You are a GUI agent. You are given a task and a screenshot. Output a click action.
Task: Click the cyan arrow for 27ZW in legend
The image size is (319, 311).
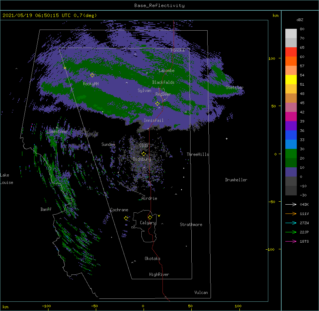click(x=291, y=223)
